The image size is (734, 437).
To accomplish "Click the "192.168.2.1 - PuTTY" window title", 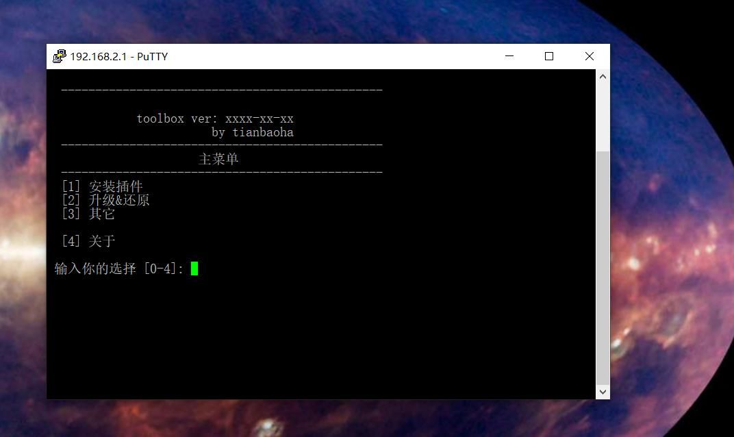I will [x=119, y=57].
